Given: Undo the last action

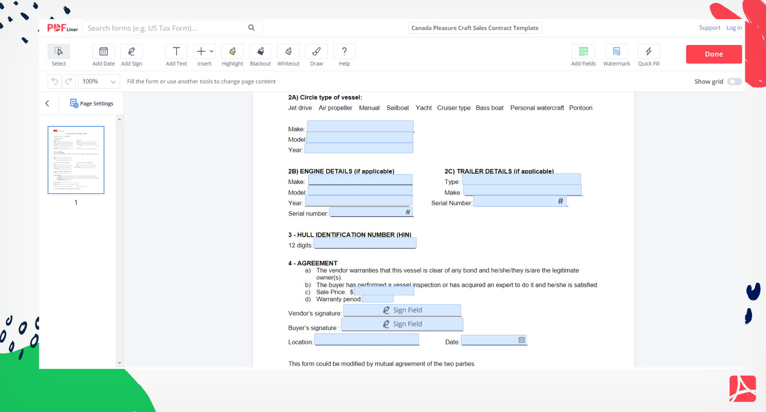Looking at the screenshot, I should [55, 81].
